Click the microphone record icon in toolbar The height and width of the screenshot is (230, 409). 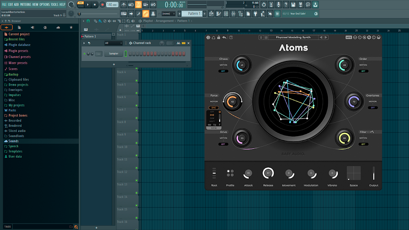(278, 4)
